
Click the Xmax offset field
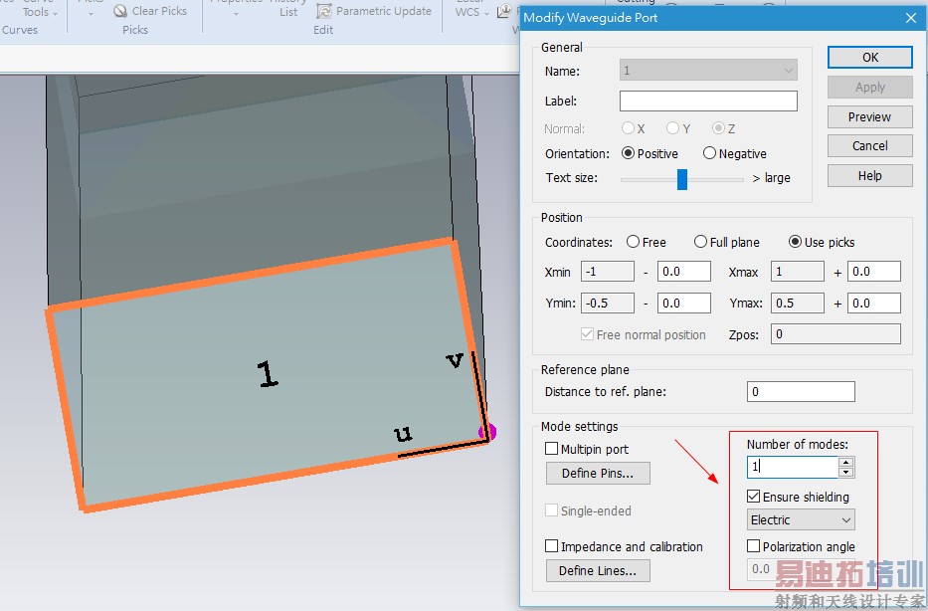(873, 272)
